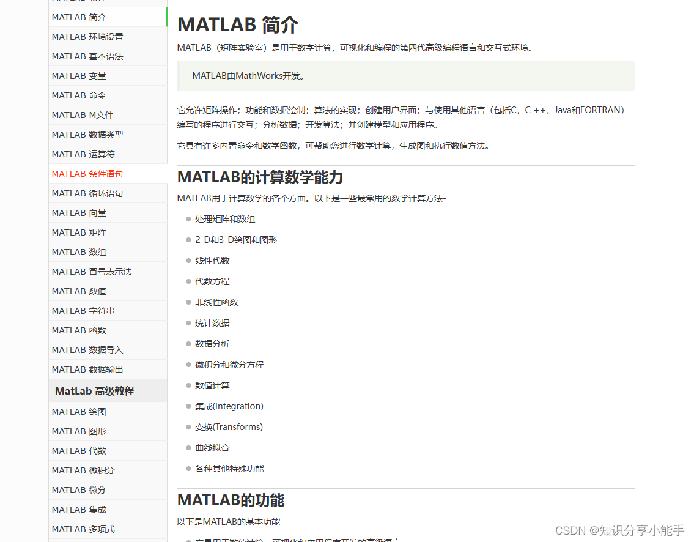Screen dimensions: 694x542
Task: Click the 各种其他特殊功能 list item
Action: tap(229, 469)
